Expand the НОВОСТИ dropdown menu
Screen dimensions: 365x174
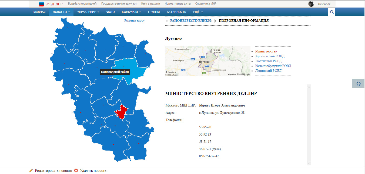pos(61,12)
